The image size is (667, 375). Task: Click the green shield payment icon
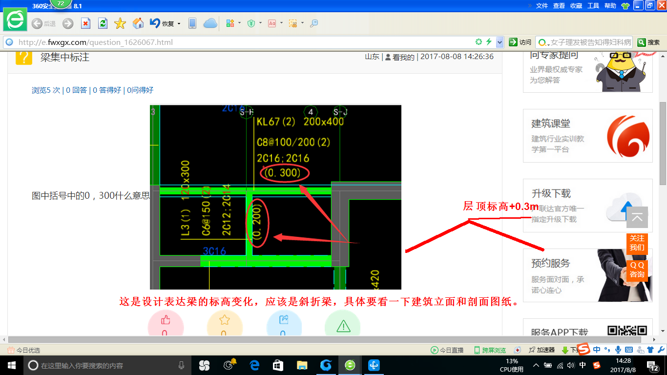click(251, 23)
